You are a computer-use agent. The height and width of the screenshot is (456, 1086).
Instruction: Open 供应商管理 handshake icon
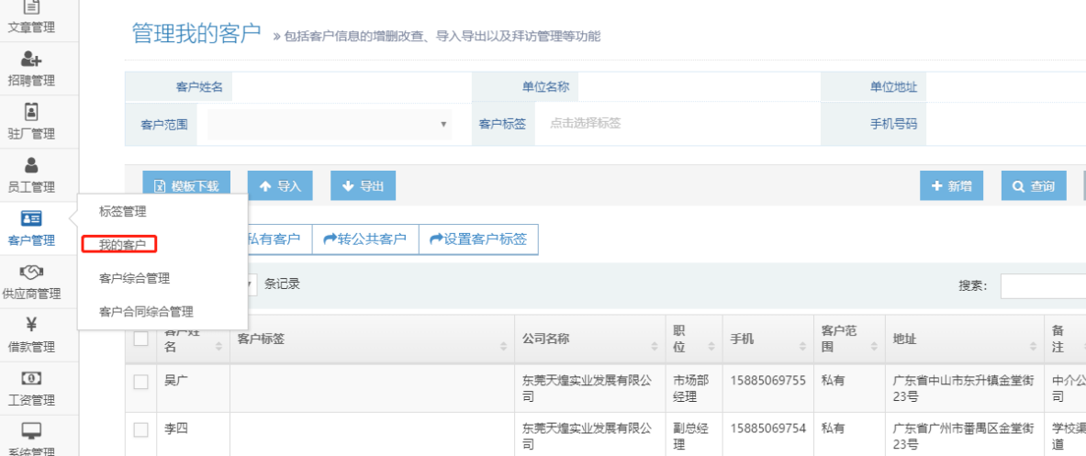(31, 272)
